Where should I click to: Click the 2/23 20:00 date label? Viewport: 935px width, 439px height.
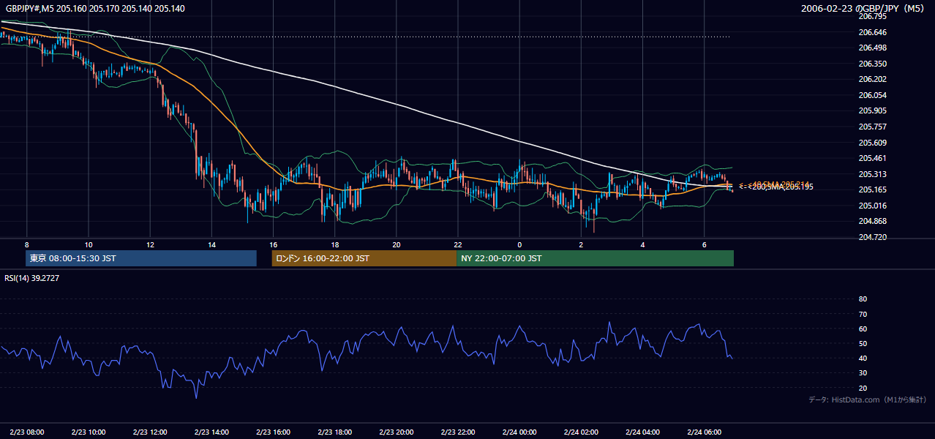tap(396, 432)
